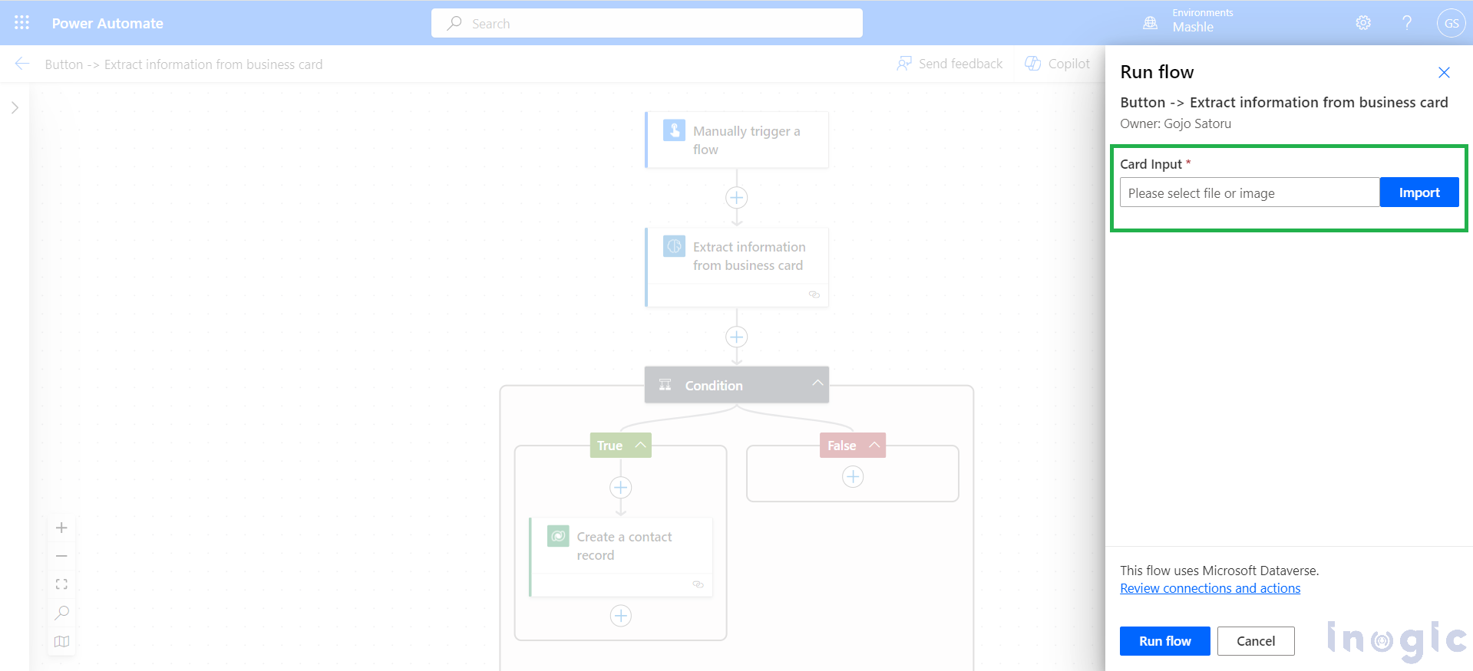Click the Import button
1473x671 pixels.
(x=1419, y=192)
